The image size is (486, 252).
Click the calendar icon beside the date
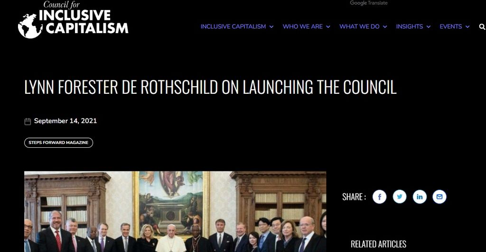[x=28, y=121]
